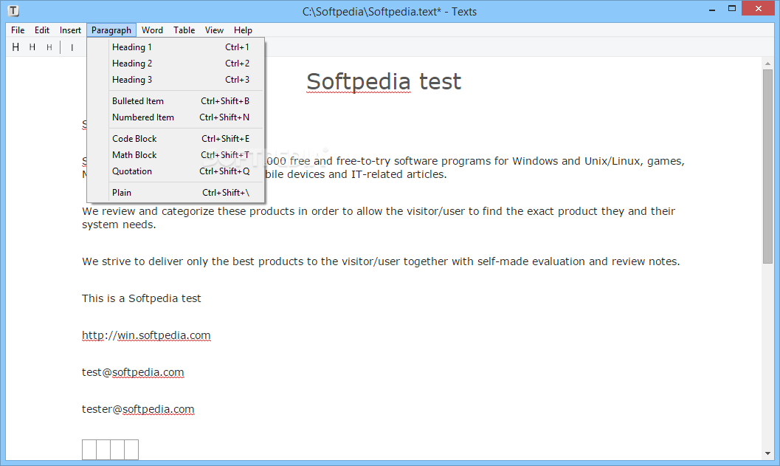Maximize the Texts window
This screenshot has height=466, width=780.
pyautogui.click(x=732, y=8)
